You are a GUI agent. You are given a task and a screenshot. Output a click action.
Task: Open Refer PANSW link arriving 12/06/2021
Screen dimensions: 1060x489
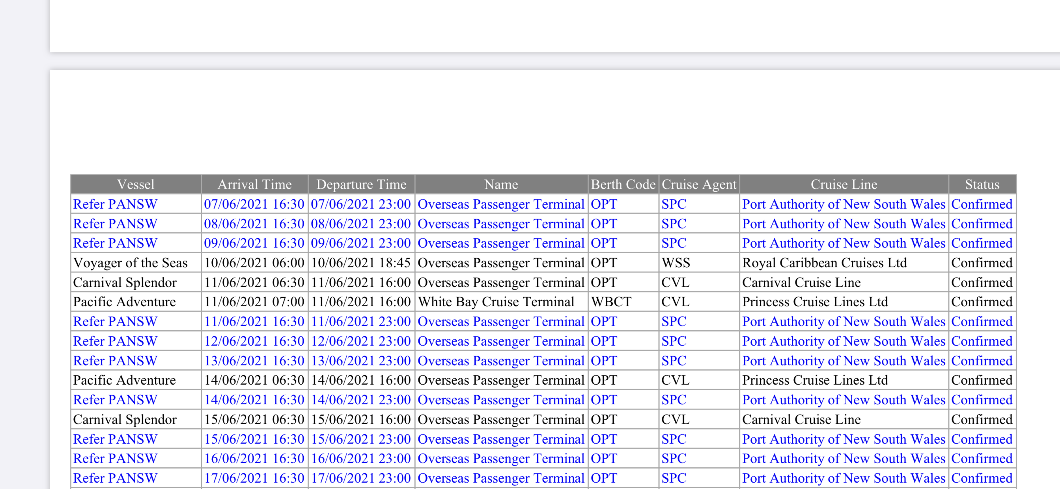(x=115, y=341)
